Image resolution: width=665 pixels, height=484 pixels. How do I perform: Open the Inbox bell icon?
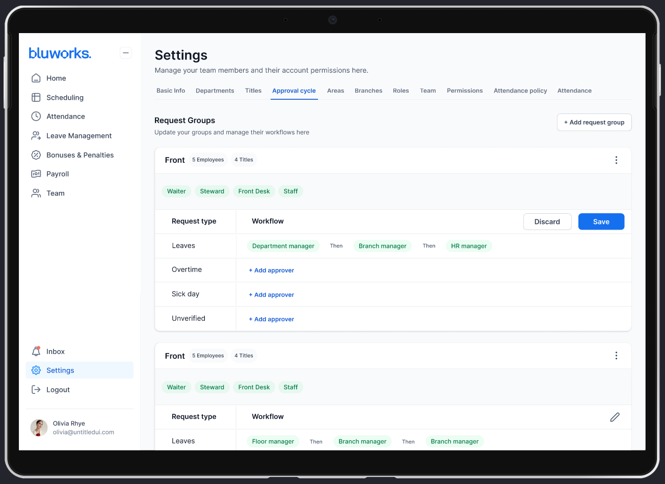36,352
